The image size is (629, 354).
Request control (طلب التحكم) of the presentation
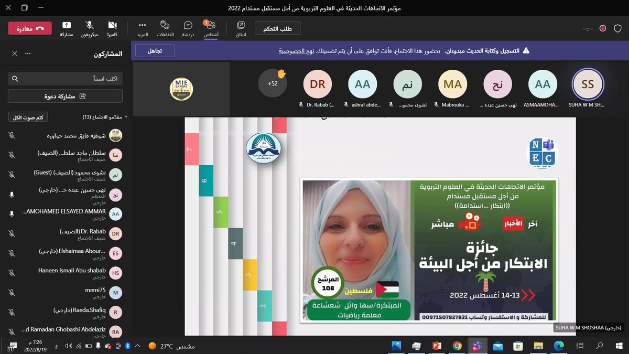(x=277, y=29)
